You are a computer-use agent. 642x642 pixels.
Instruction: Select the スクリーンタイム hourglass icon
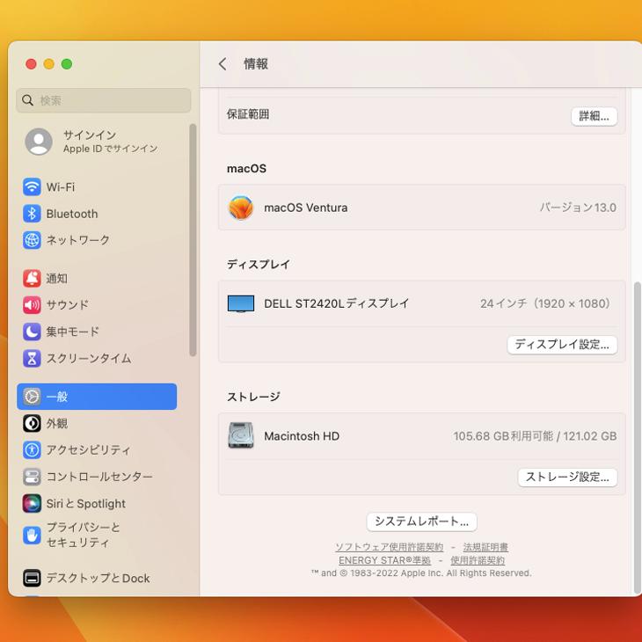click(x=32, y=358)
